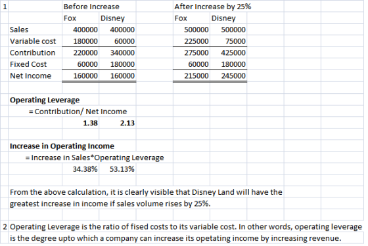The image size is (368, 246).
Task: Select the 'After Increase by 25%' header cell
Action: pyautogui.click(x=213, y=7)
